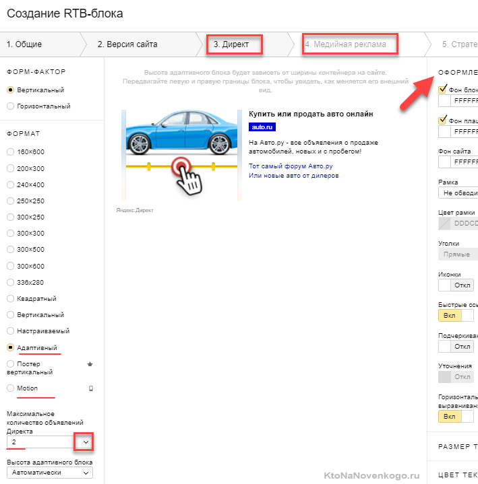The image size is (478, 484).
Task: Pick the 240×400 format radio
Action: click(x=11, y=185)
